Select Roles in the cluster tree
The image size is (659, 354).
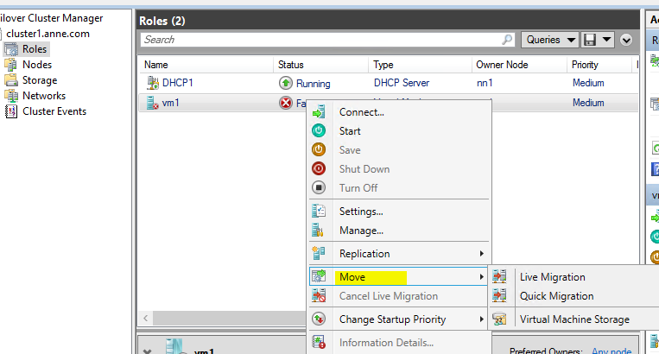(x=34, y=49)
